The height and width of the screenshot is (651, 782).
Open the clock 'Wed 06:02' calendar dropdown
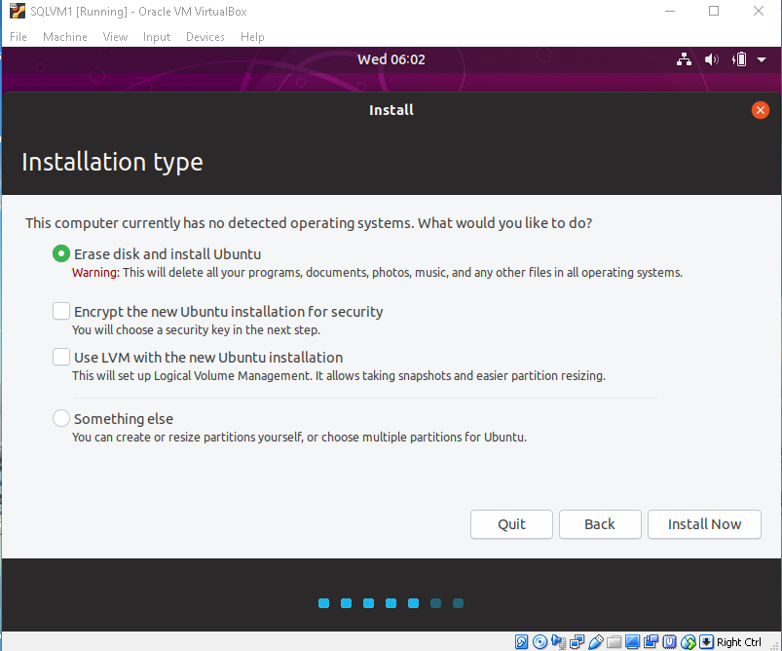tap(391, 59)
